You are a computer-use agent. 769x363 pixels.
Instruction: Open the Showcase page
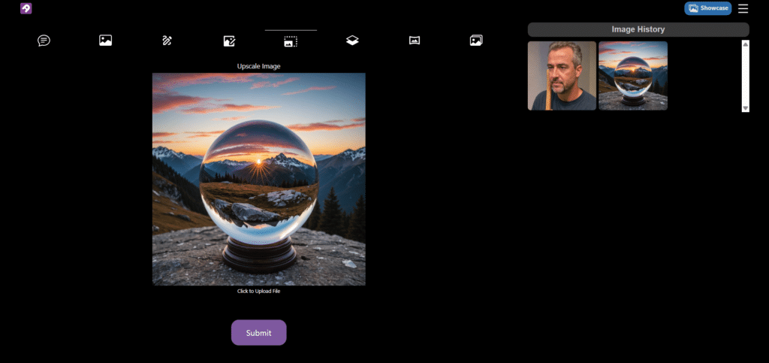[x=707, y=8]
